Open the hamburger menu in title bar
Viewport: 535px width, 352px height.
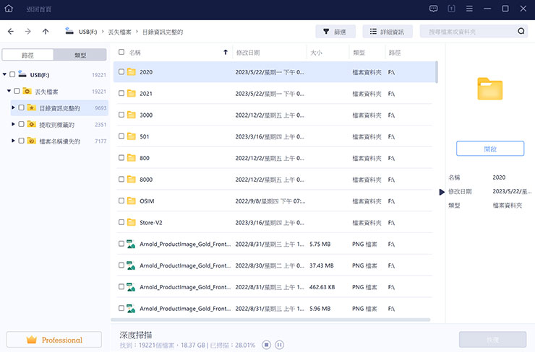[x=470, y=9]
